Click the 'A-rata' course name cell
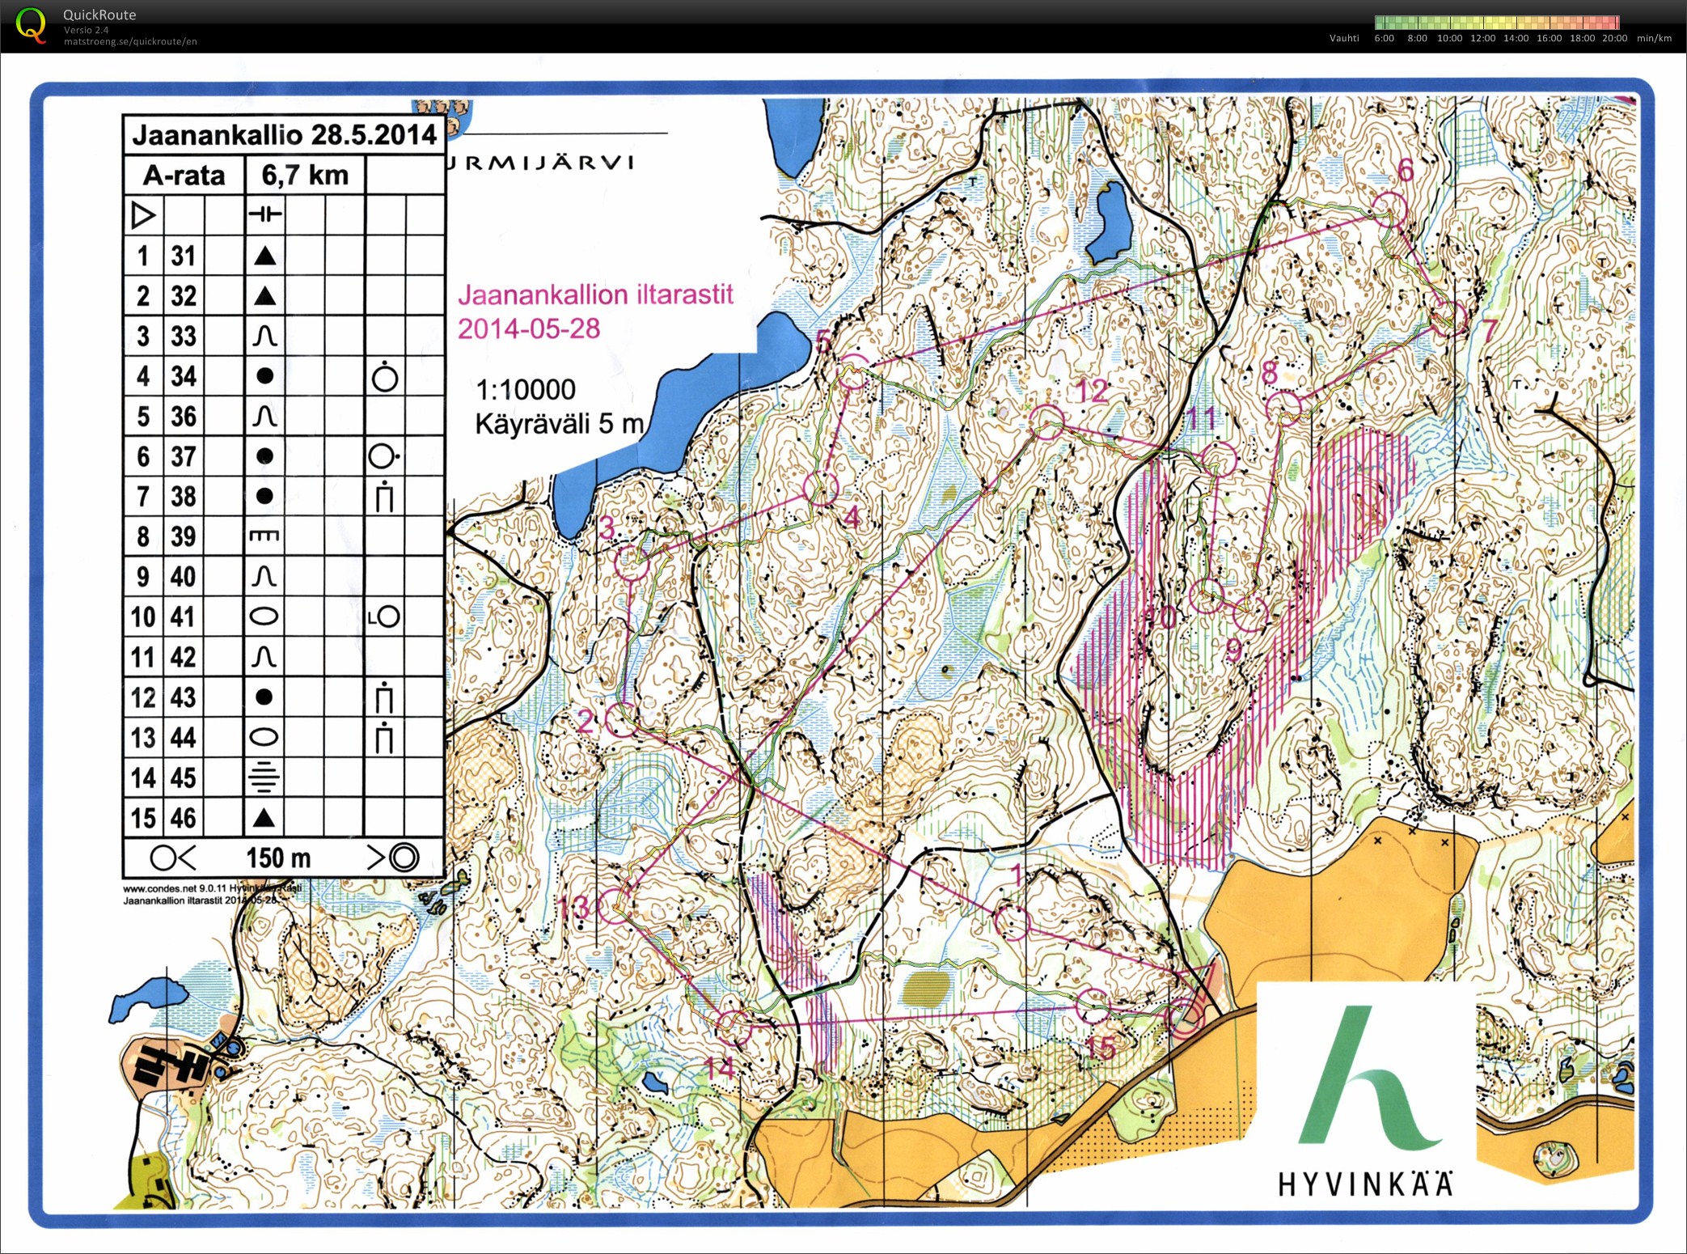This screenshot has height=1254, width=1687. click(184, 175)
